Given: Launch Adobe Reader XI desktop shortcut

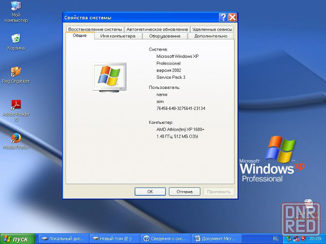Looking at the screenshot, I should pyautogui.click(x=16, y=110).
